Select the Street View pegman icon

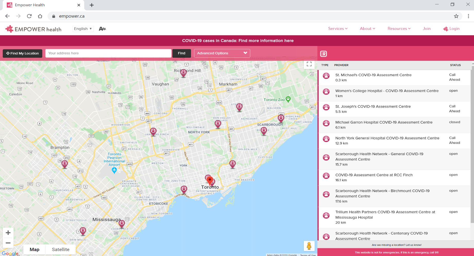click(309, 246)
